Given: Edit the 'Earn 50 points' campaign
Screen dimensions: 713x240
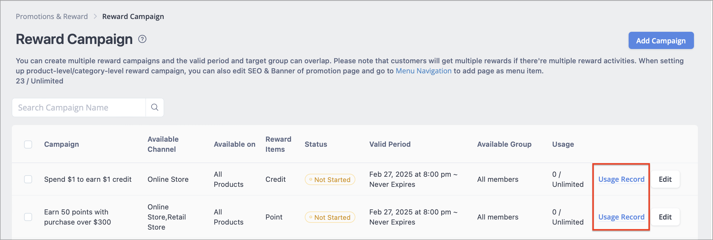Looking at the screenshot, I should [665, 217].
